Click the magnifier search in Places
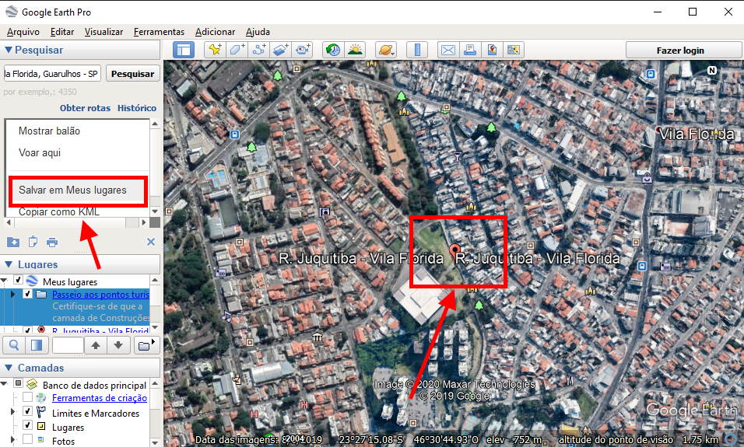 pos(14,345)
